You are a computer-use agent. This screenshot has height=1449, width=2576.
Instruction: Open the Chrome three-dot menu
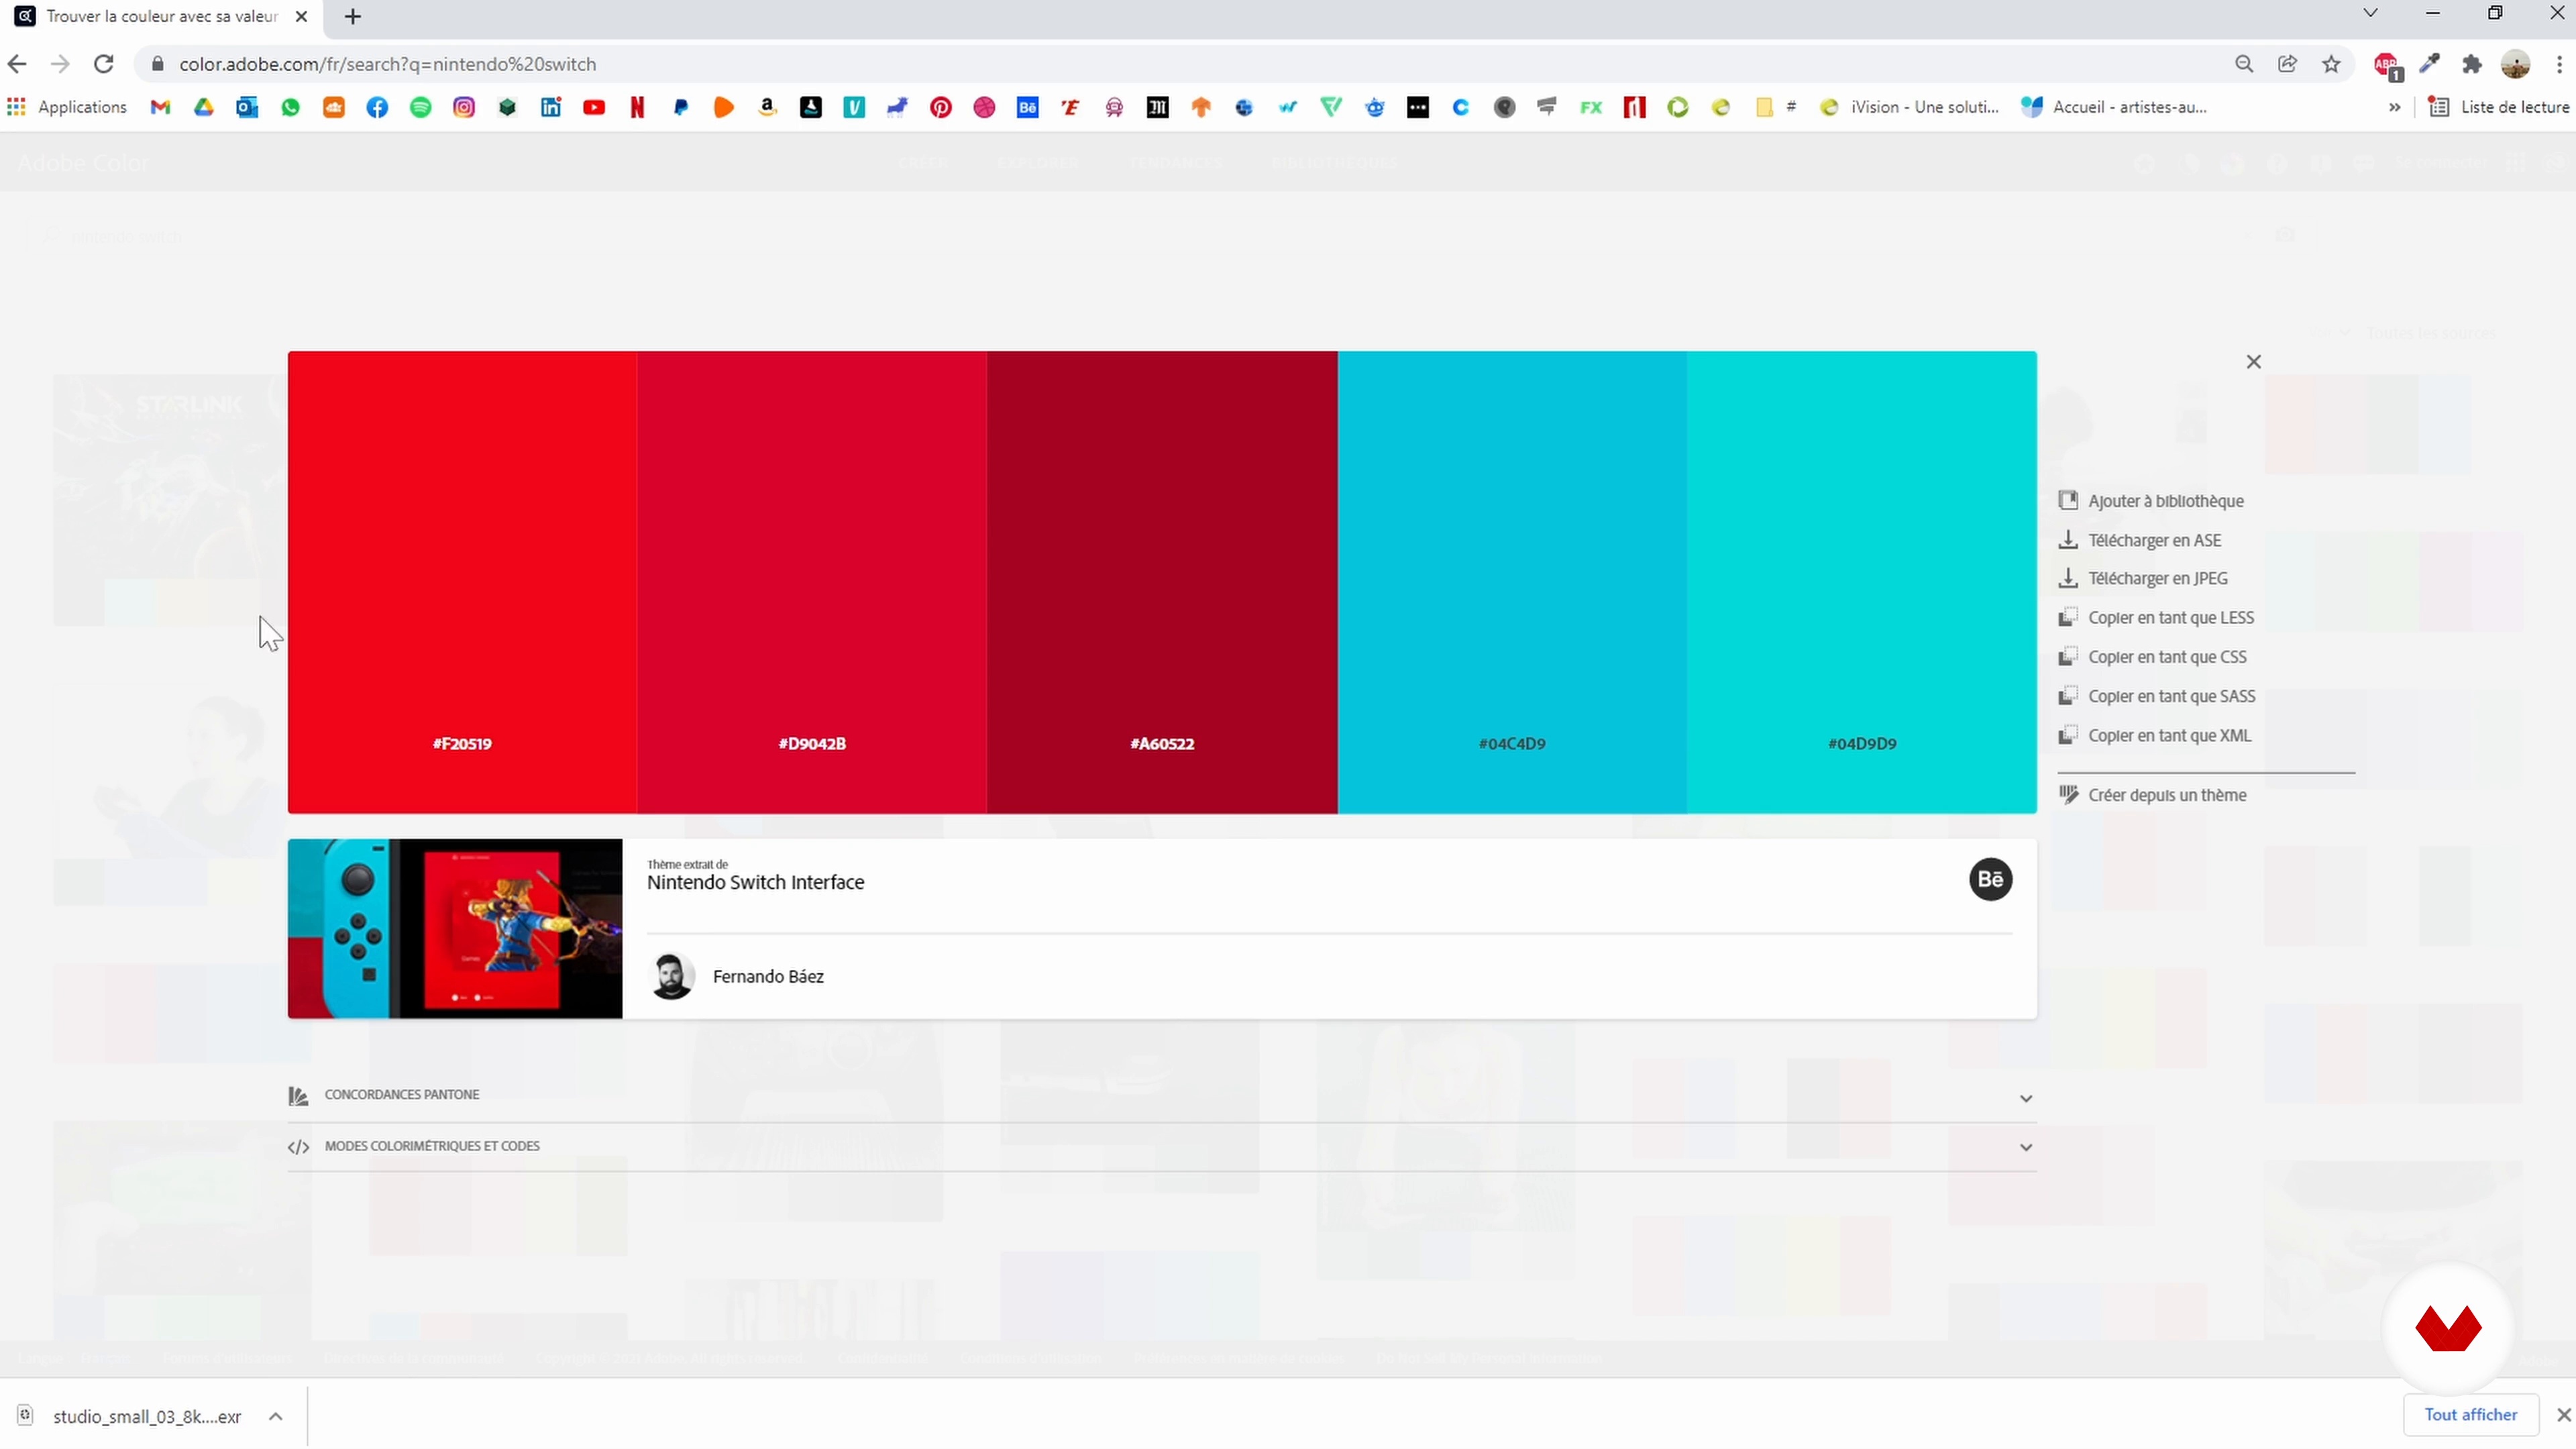(2559, 64)
